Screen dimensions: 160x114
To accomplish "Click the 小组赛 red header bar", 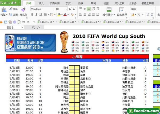I will [x=77, y=56].
